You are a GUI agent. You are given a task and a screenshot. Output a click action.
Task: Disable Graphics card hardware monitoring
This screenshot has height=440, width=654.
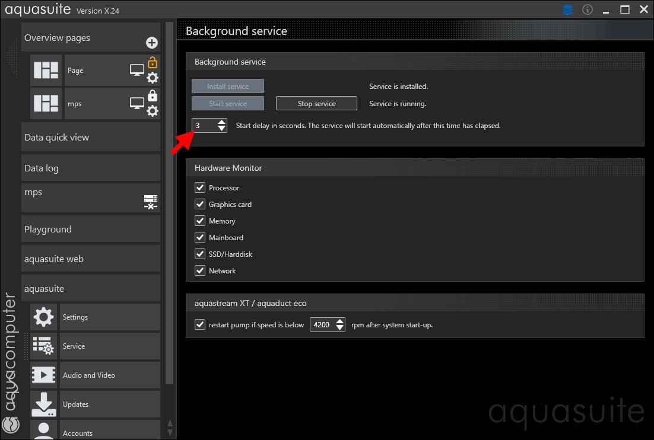(x=200, y=205)
